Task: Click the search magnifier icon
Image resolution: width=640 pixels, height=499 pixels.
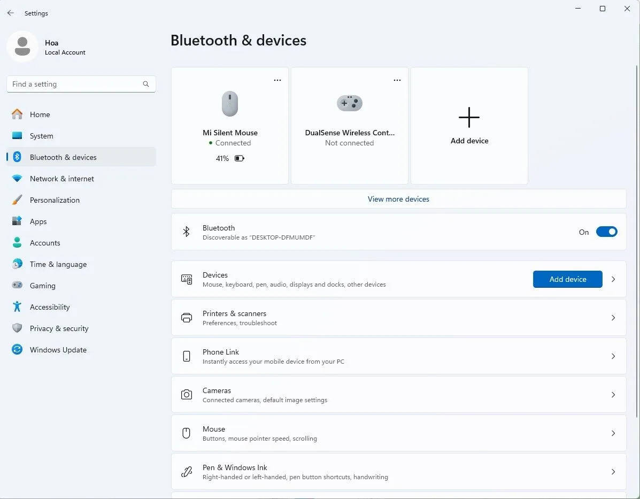Action: point(146,84)
